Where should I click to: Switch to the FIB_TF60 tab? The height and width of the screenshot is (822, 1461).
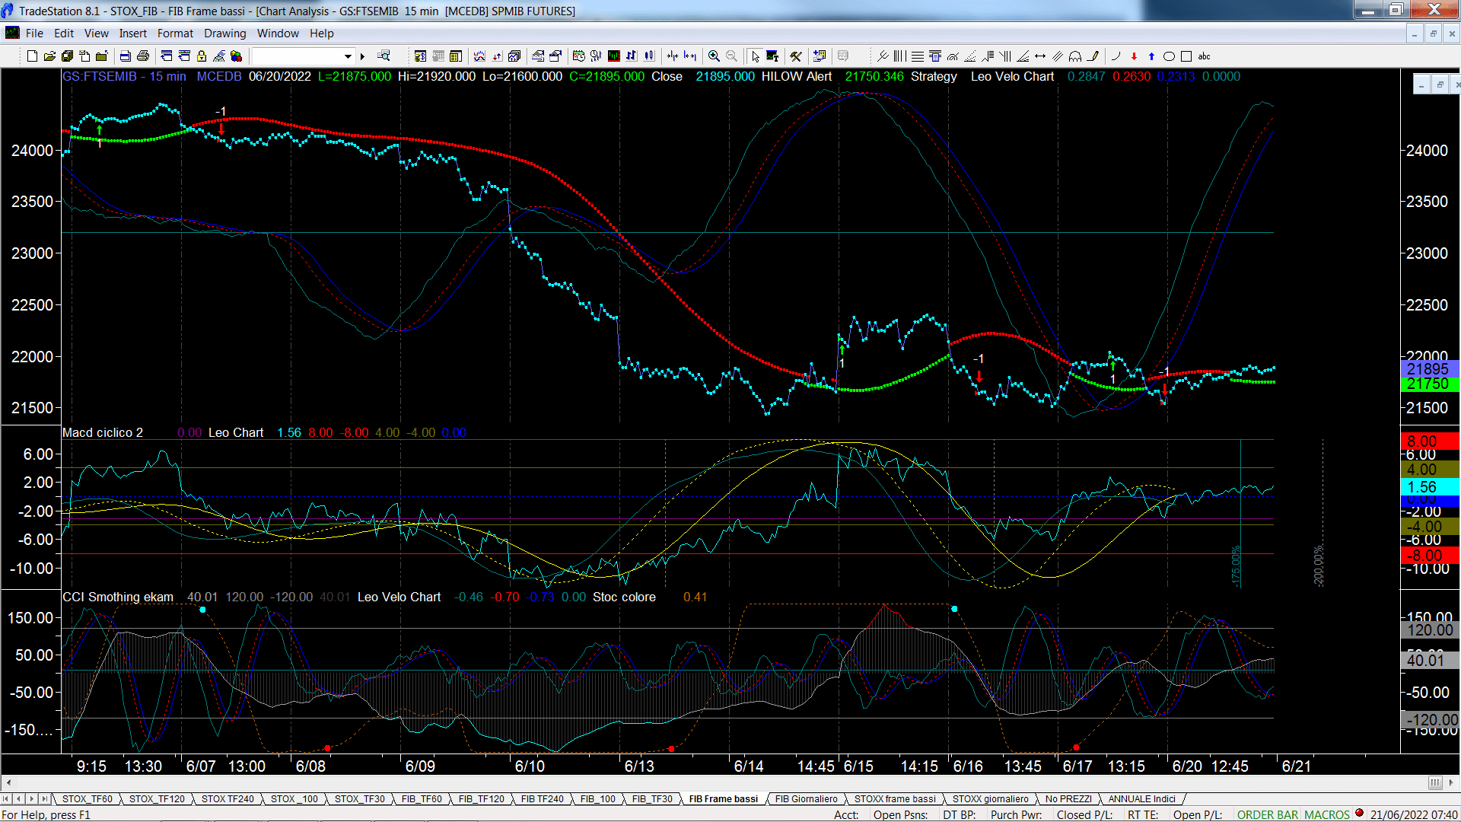tap(421, 799)
